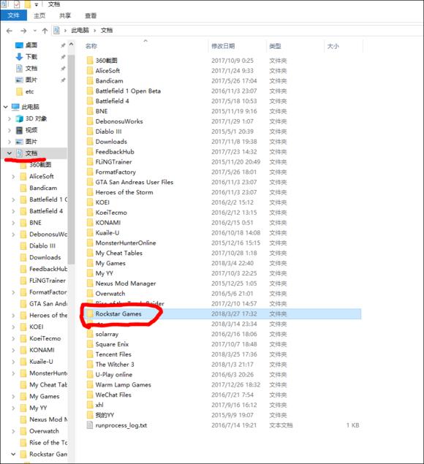
Task: Open Diablo III in the navigation tree
Action: pyautogui.click(x=42, y=246)
